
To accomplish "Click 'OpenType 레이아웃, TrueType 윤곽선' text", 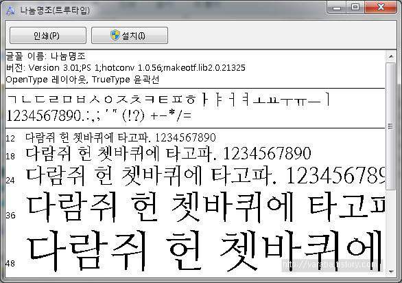I will [82, 80].
